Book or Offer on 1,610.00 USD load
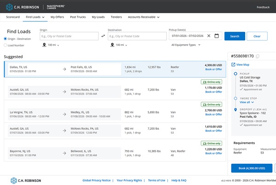The height and width of the screenshot is (185, 276). (214, 131)
